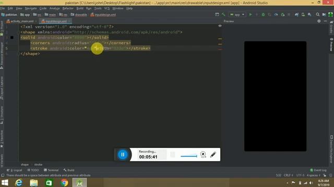Open the Run menu
The height and width of the screenshot is (187, 334).
[89, 8]
